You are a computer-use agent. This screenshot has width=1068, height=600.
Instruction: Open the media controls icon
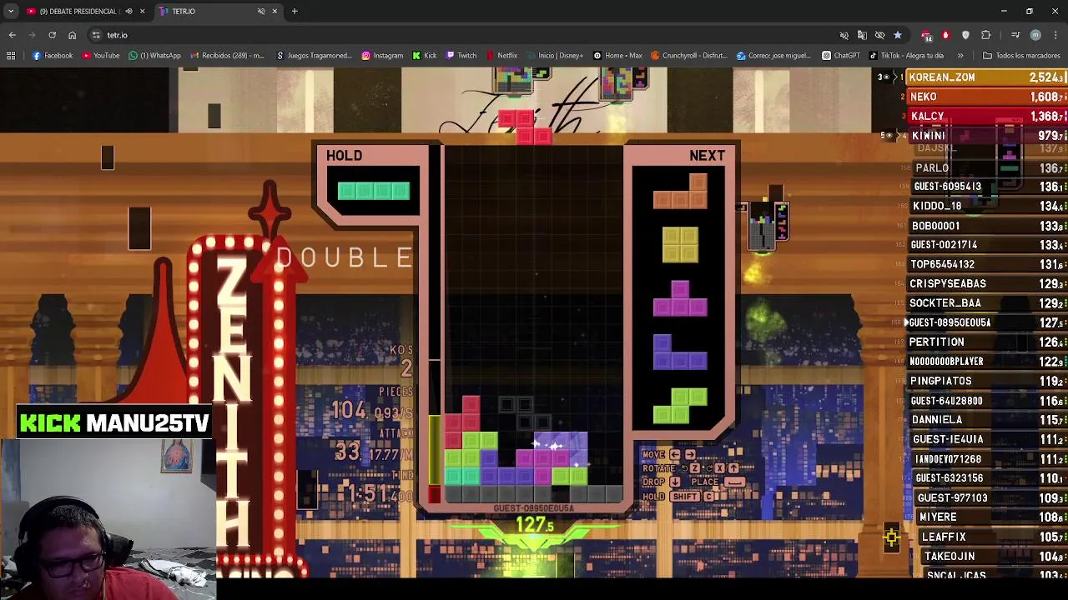click(1015, 35)
